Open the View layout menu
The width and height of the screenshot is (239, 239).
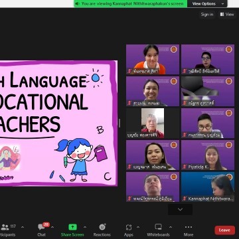227,15
